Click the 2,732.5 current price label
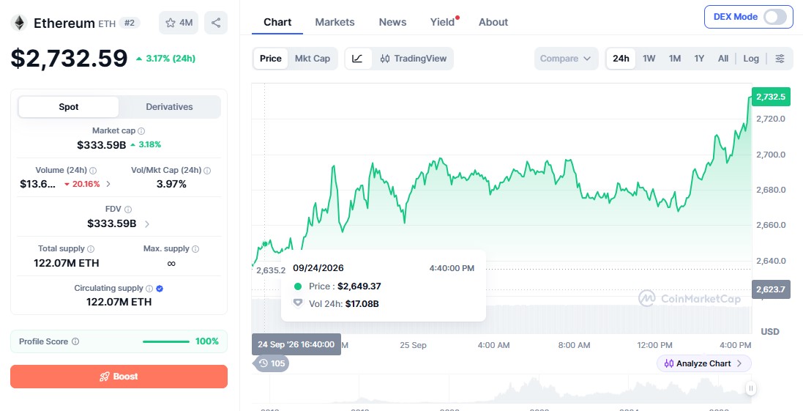The image size is (803, 411). tap(771, 97)
